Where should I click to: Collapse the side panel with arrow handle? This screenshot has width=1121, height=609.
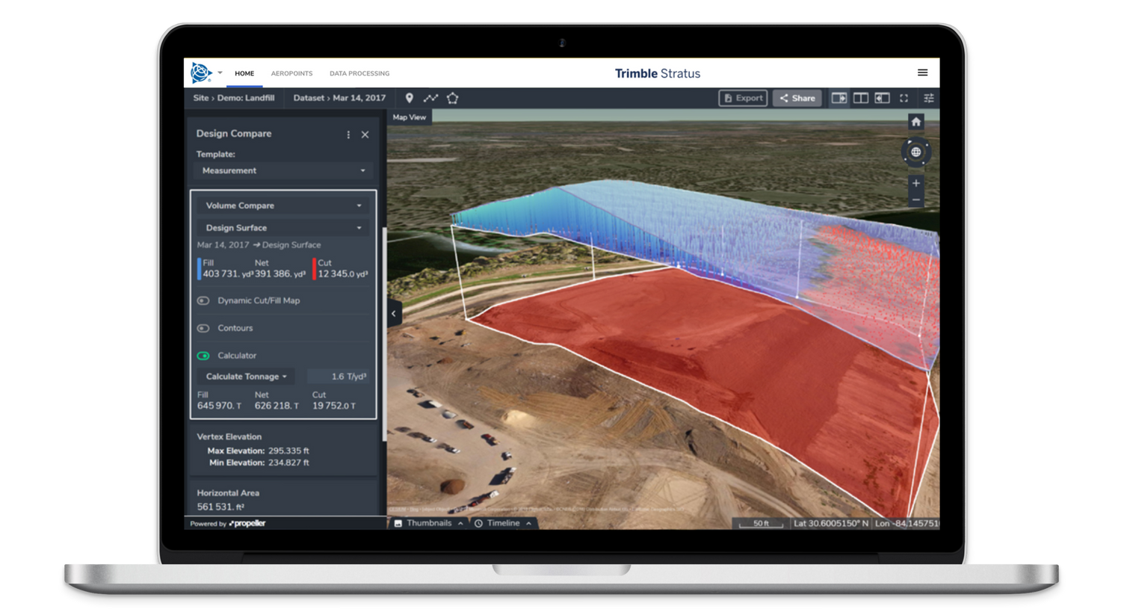click(x=394, y=314)
